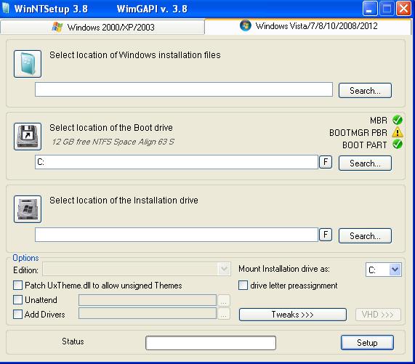Click the browse button next to Unattend field
The image size is (415, 364).
(224, 301)
